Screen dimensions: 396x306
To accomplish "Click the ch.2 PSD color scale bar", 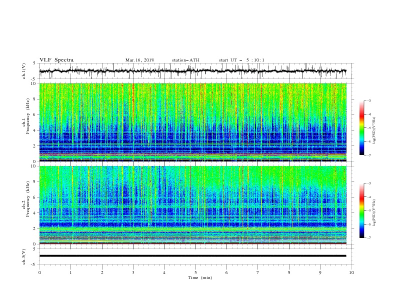I will (x=361, y=210).
